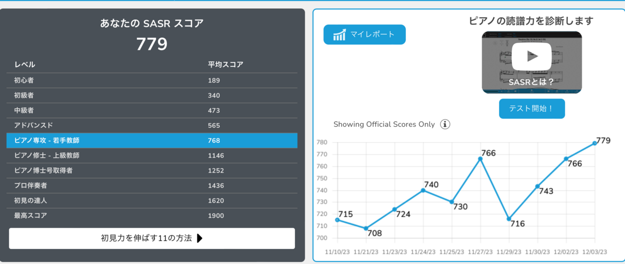Click the ピアノの読譜力を診断します heading
Image resolution: width=625 pixels, height=264 pixels.
click(x=531, y=21)
